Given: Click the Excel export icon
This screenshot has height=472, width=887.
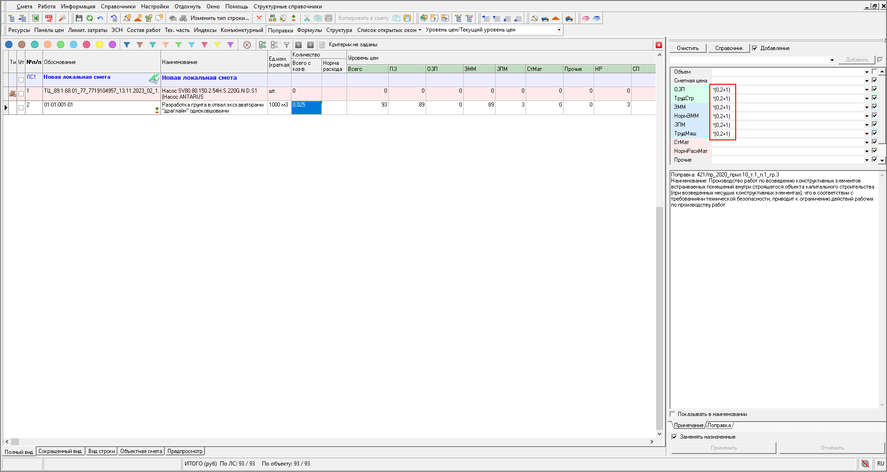Looking at the screenshot, I should coord(36,18).
